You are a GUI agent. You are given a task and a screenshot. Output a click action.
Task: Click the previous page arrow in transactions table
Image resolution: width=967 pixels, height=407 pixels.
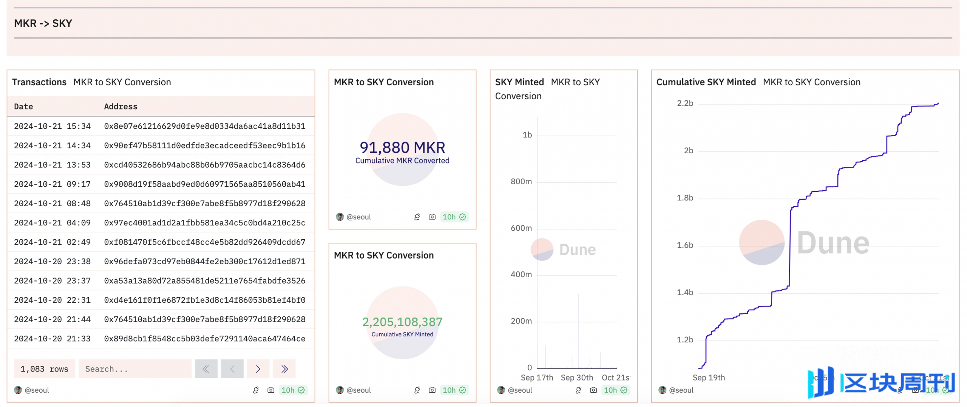(232, 369)
